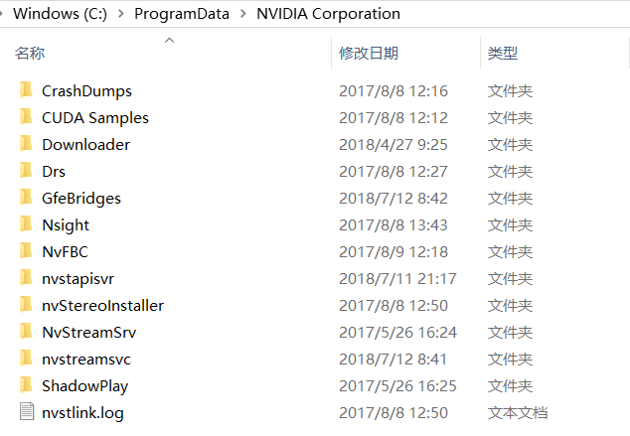Screen dimensions: 630x436
Task: Navigate to Windows (C:) in the address bar
Action: click(x=61, y=14)
